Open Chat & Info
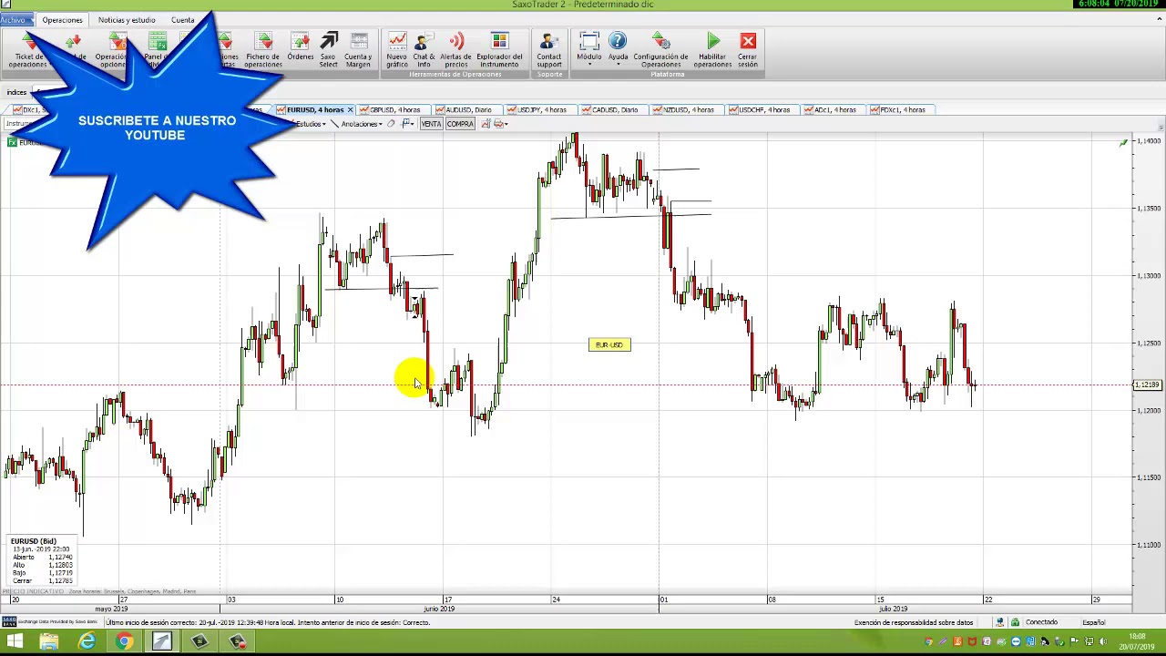This screenshot has width=1166, height=656. 424,50
